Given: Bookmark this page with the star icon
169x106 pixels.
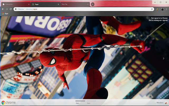Looking at the screenshot, I should click(x=152, y=9).
